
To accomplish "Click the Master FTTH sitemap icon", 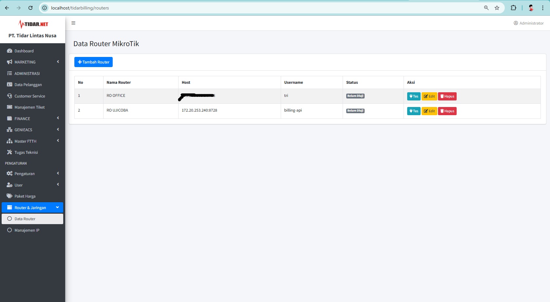I will (x=9, y=141).
